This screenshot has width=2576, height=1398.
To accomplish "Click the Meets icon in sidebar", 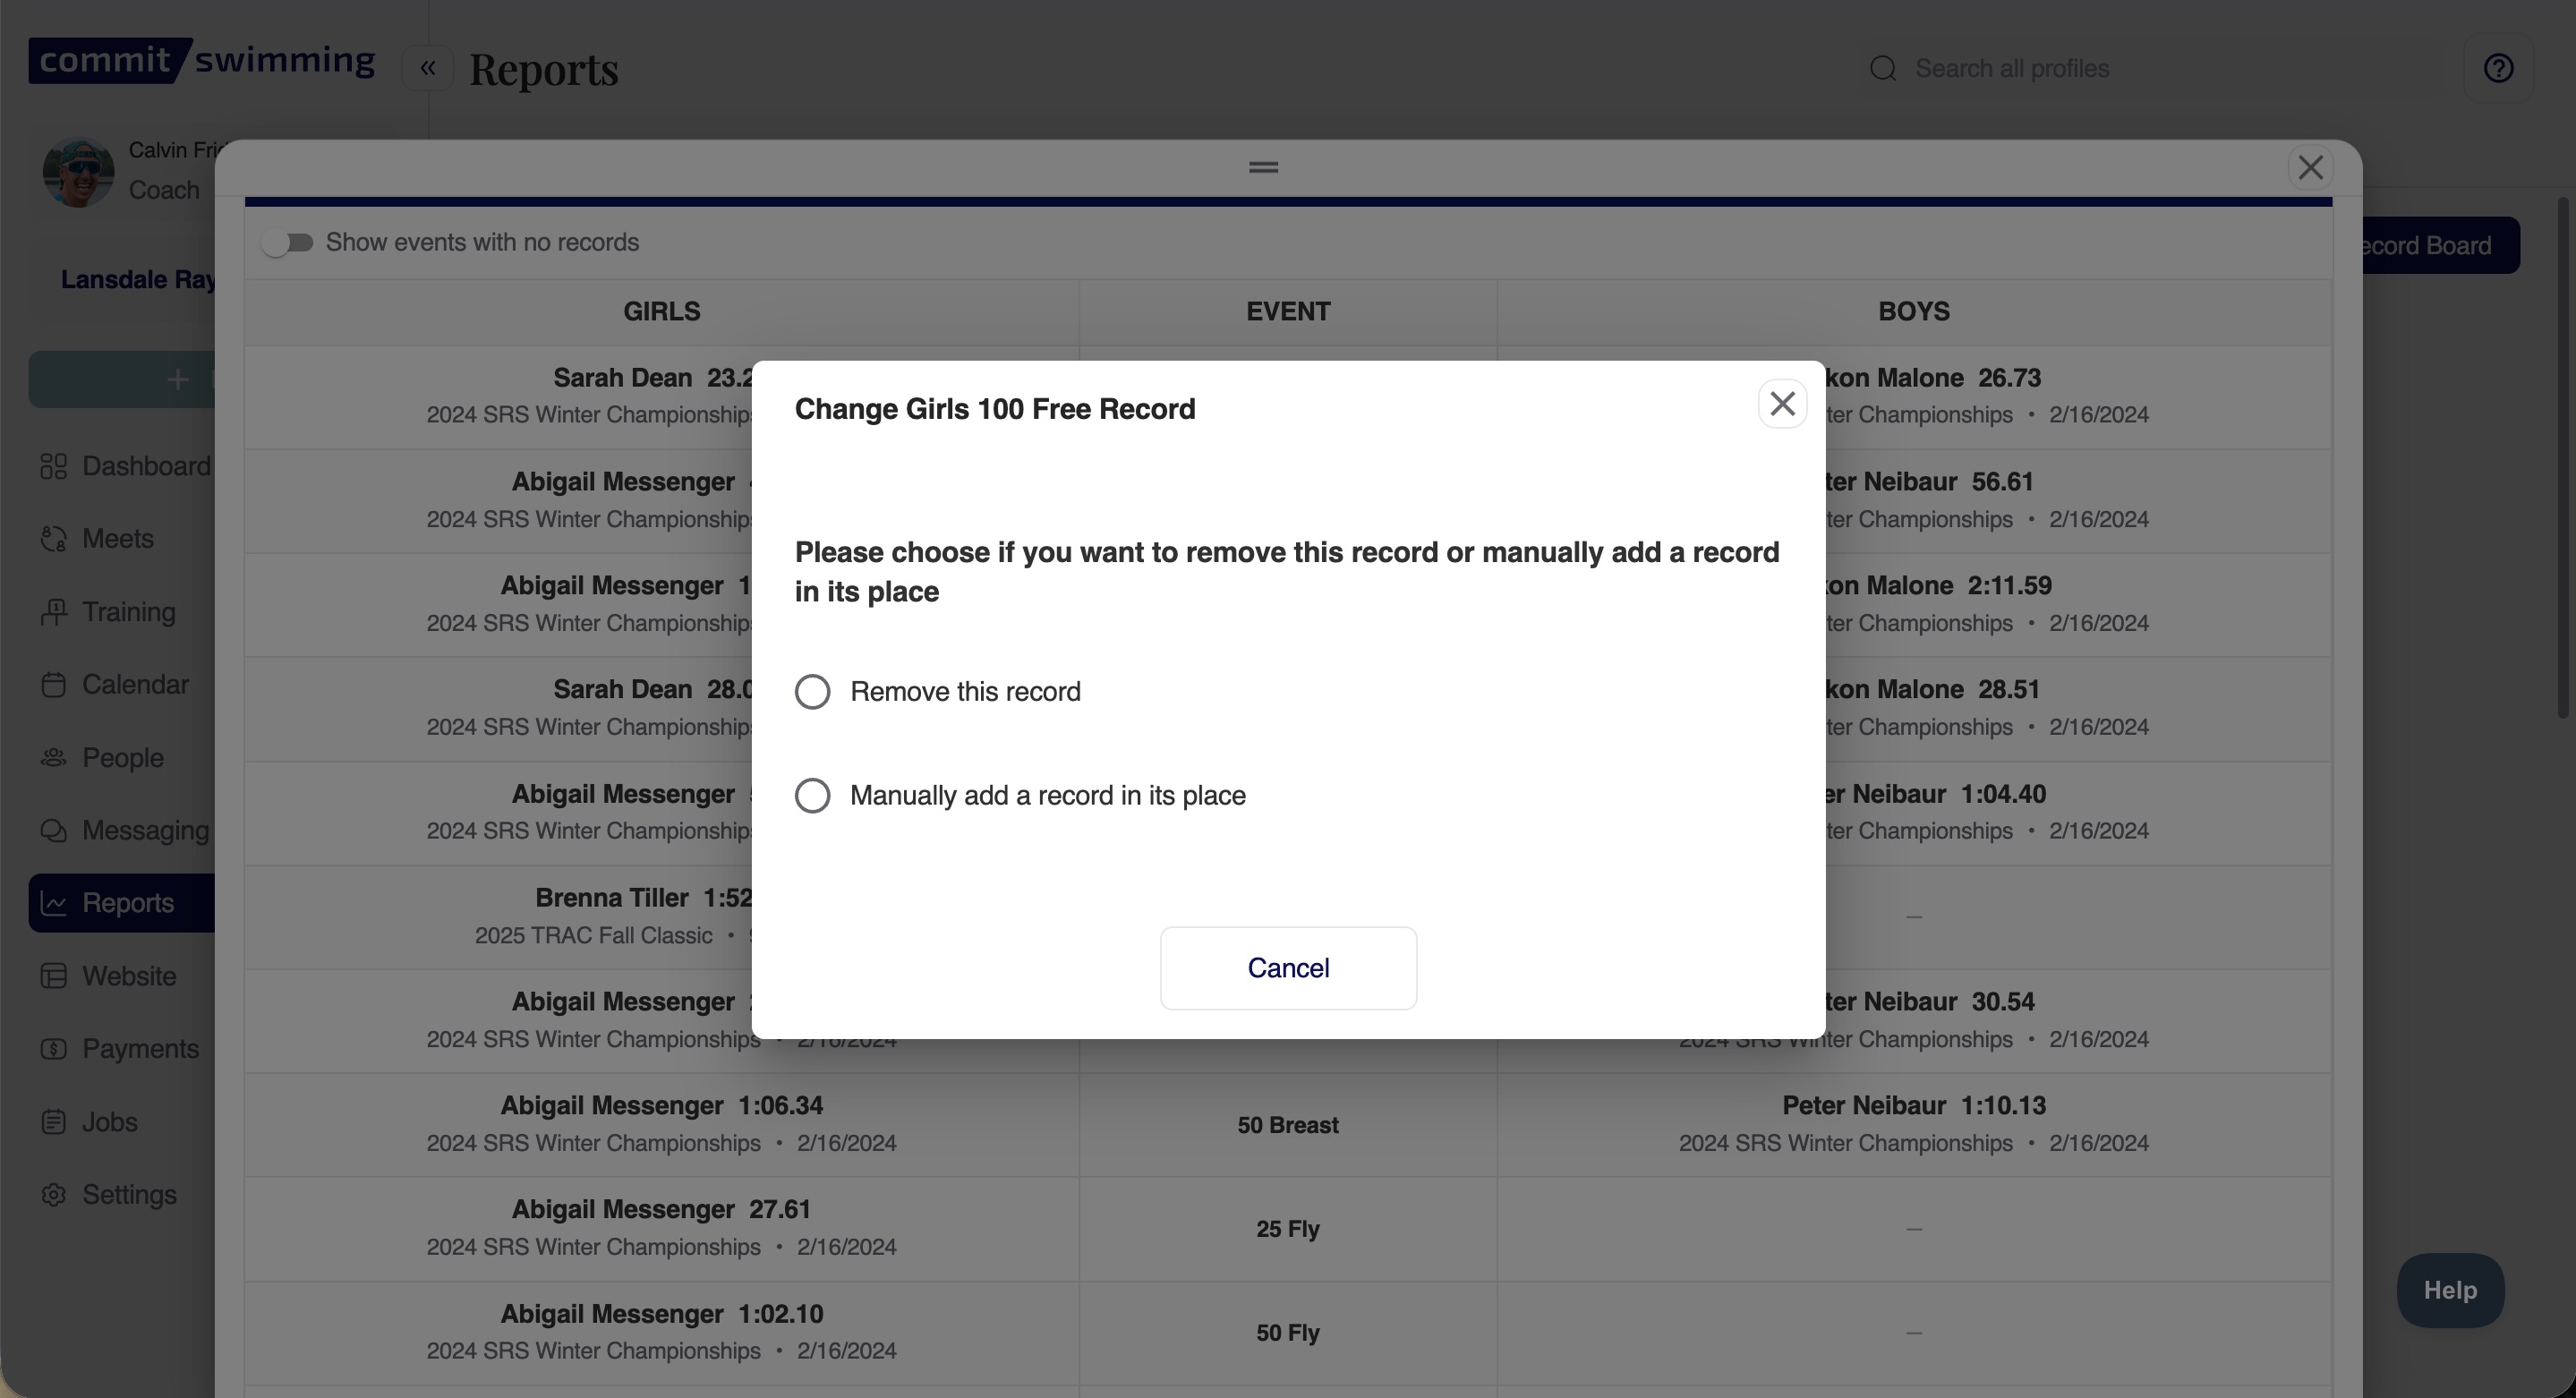I will [54, 539].
